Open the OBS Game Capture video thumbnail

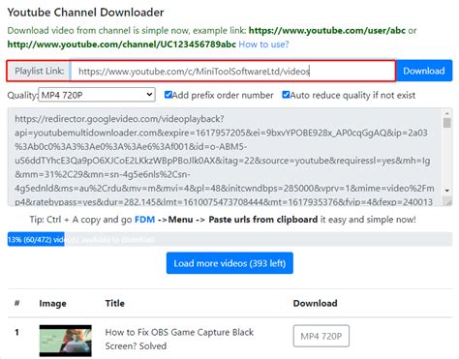66,341
